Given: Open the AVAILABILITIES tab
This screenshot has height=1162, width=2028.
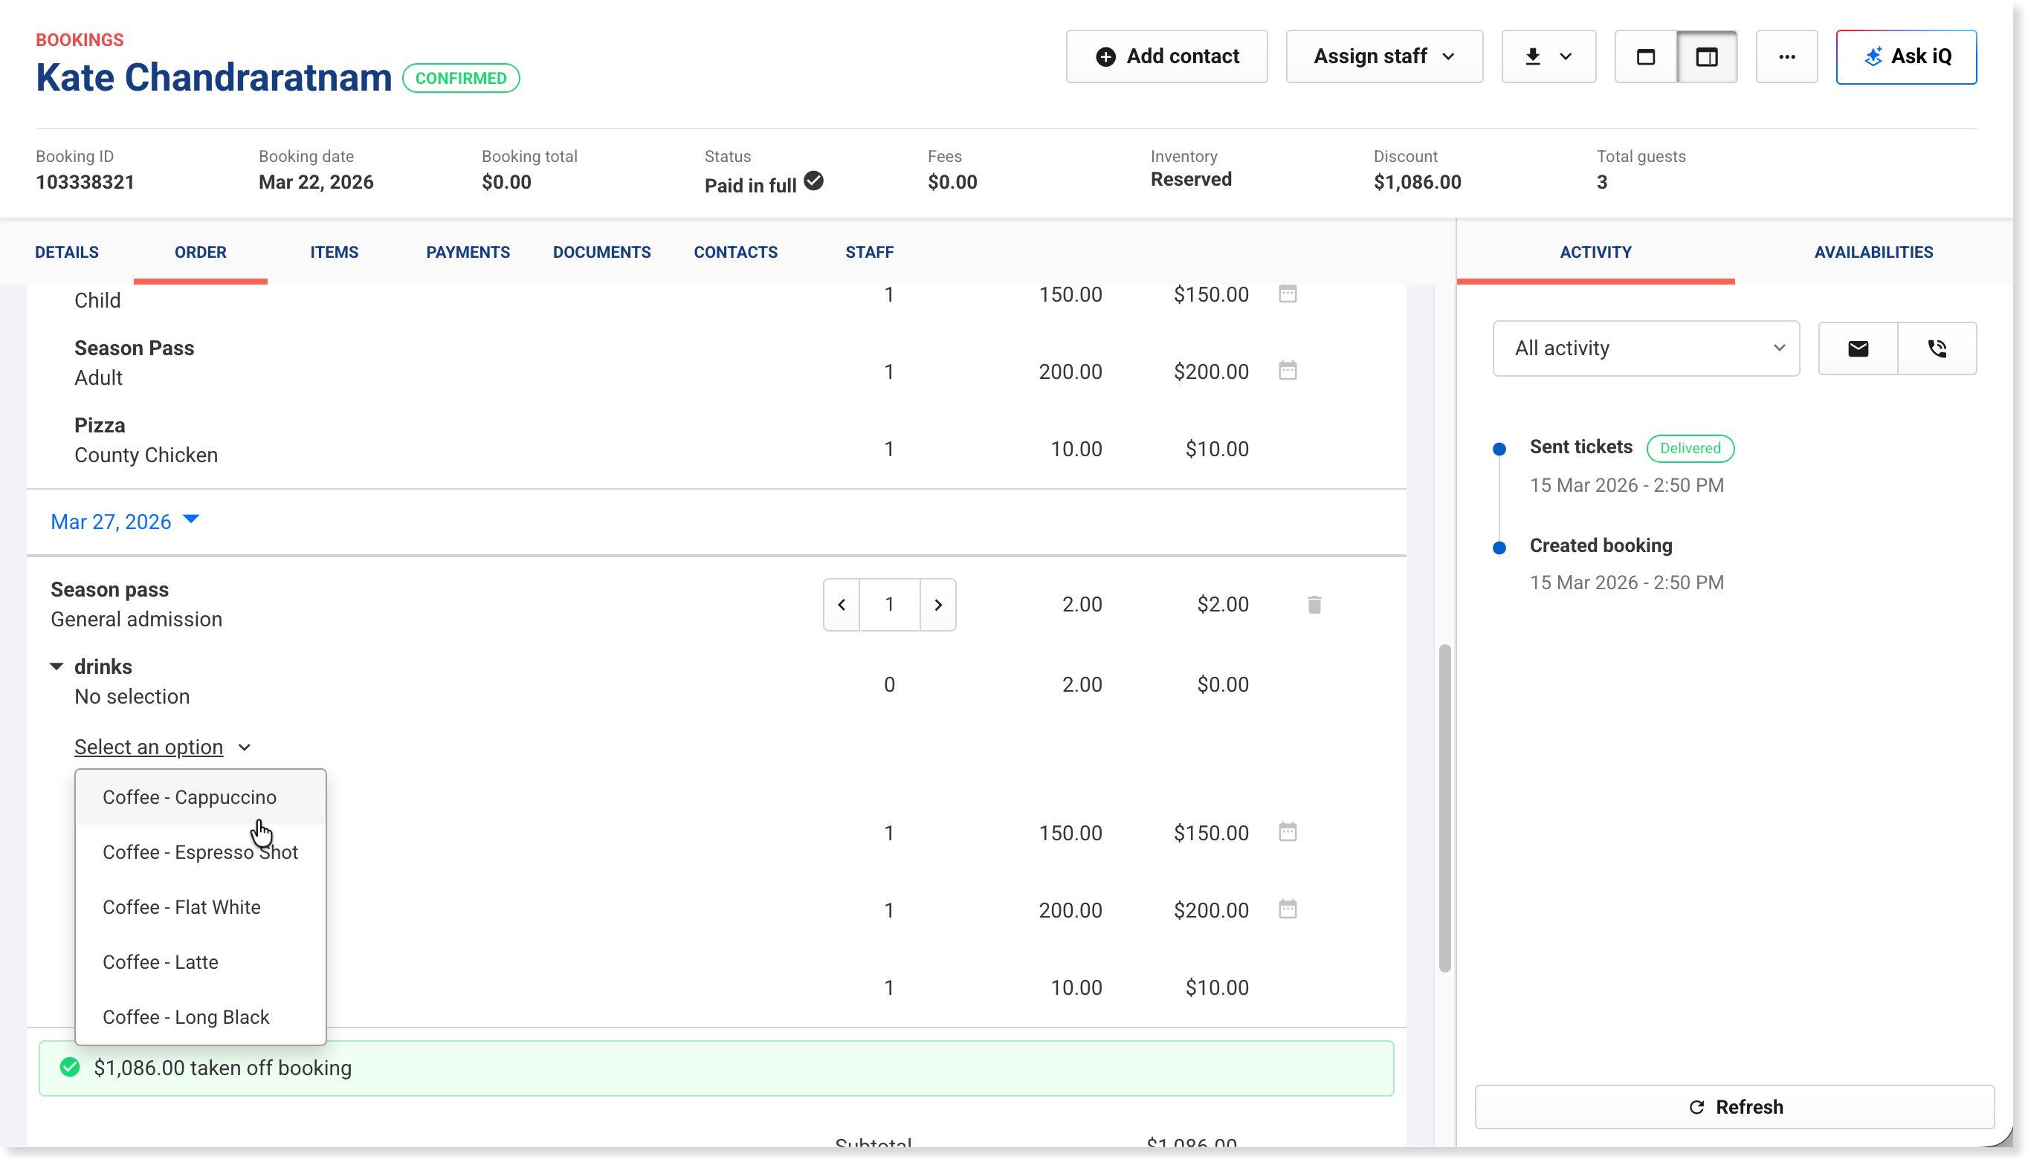Looking at the screenshot, I should [x=1873, y=252].
